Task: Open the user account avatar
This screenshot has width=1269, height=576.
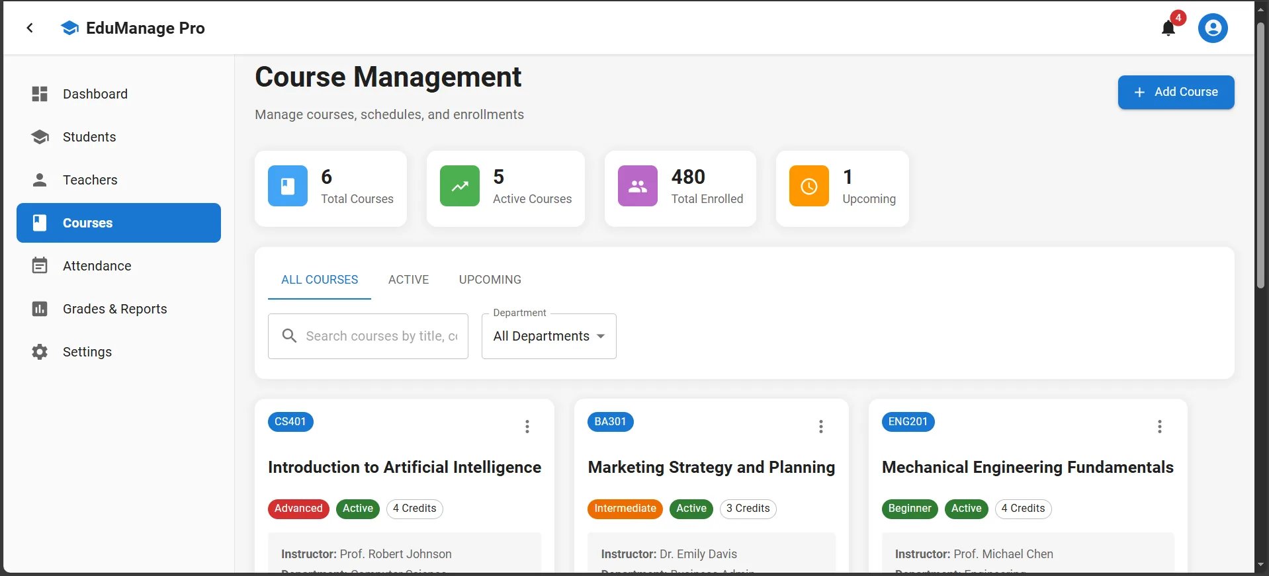Action: point(1213,28)
